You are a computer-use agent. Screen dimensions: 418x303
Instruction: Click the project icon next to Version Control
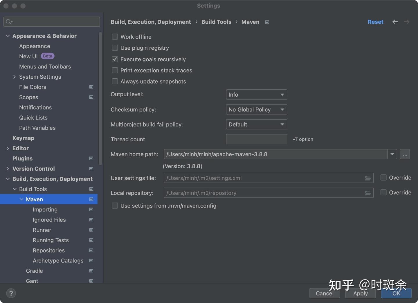[x=91, y=168]
